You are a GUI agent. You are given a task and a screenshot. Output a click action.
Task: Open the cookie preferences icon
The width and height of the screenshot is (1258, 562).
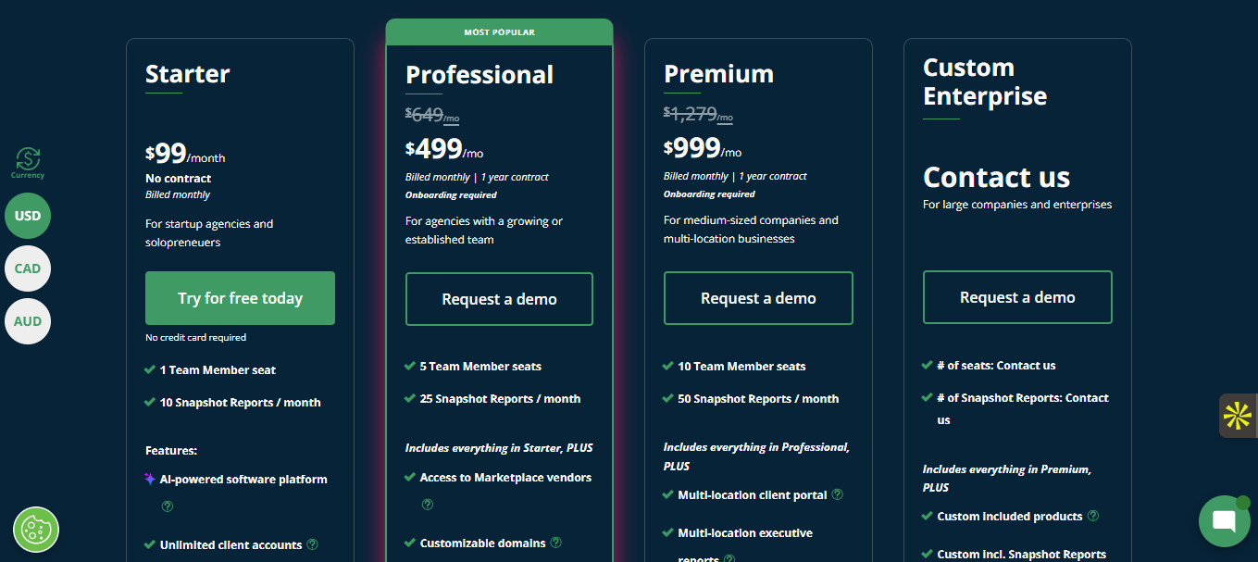[36, 531]
